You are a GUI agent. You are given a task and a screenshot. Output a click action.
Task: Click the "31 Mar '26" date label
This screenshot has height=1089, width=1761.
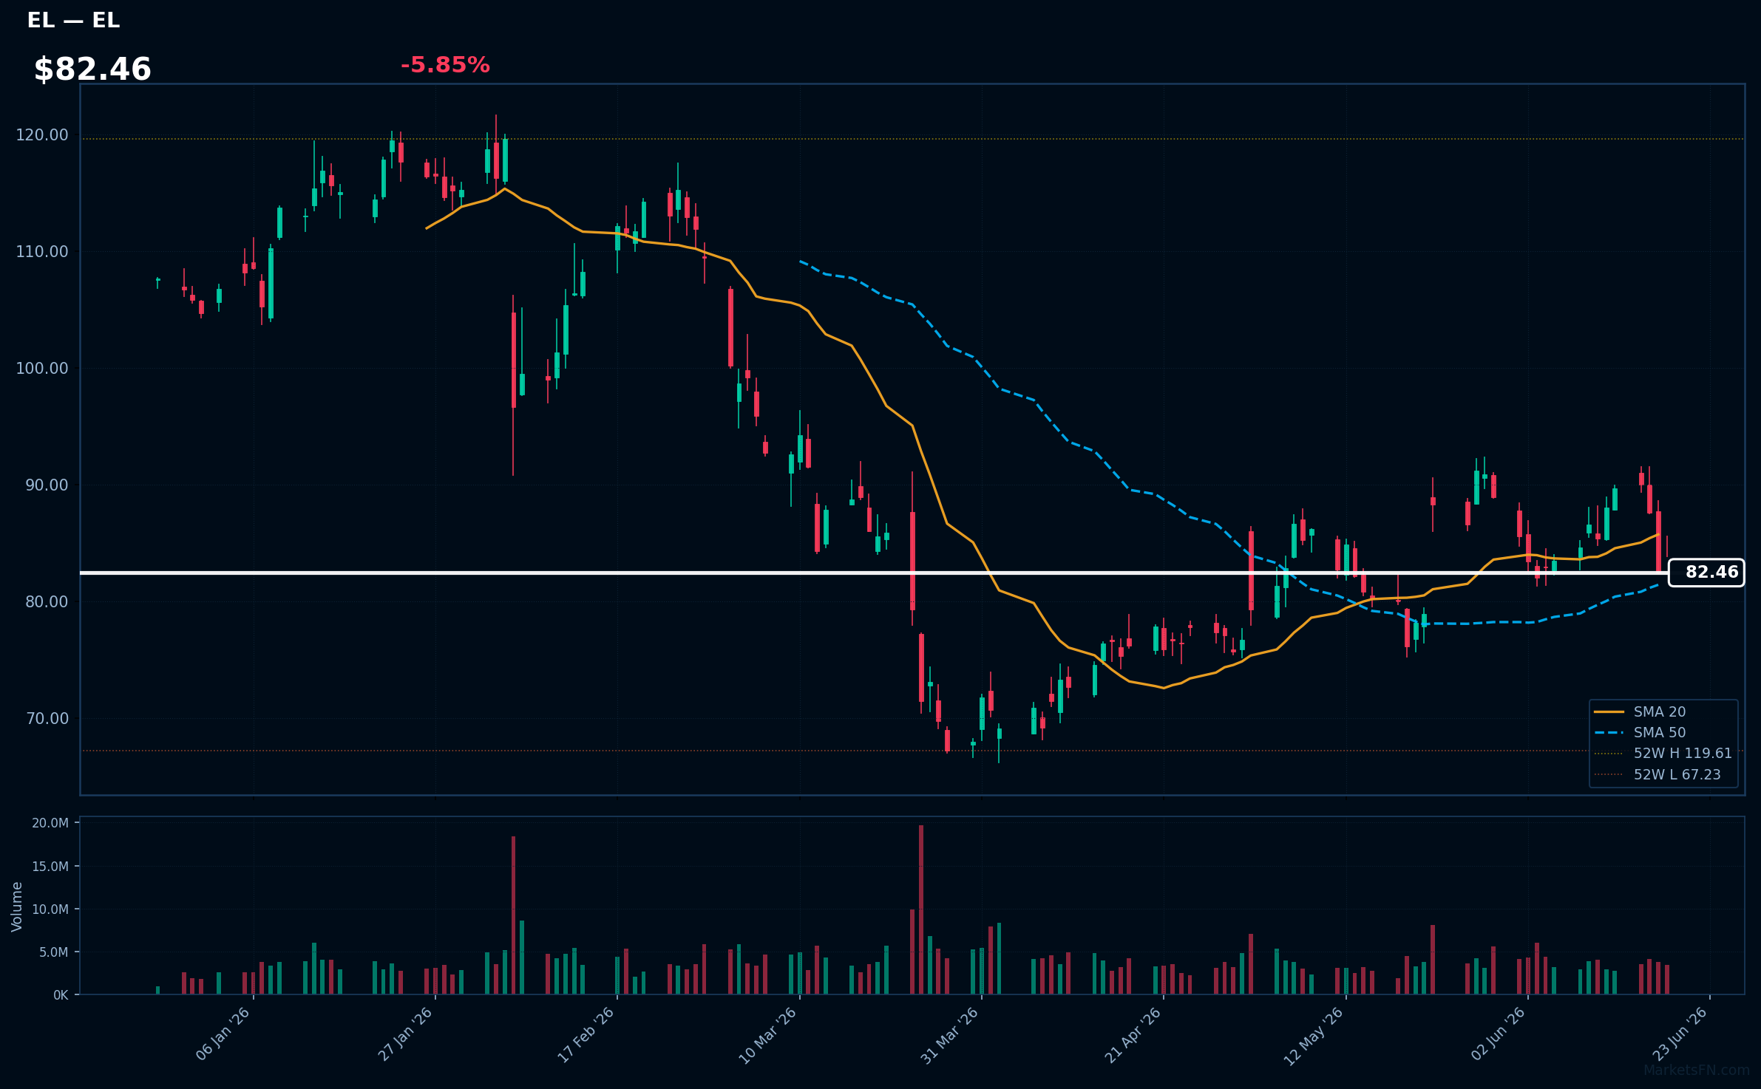click(x=950, y=1035)
